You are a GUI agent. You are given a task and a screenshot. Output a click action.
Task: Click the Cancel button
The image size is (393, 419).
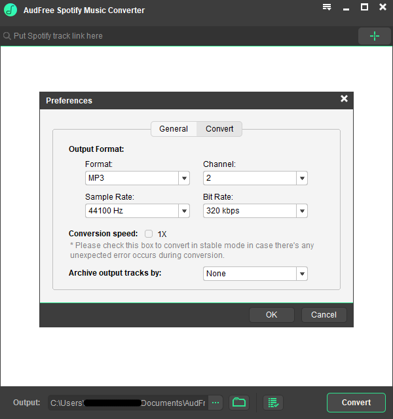click(324, 315)
